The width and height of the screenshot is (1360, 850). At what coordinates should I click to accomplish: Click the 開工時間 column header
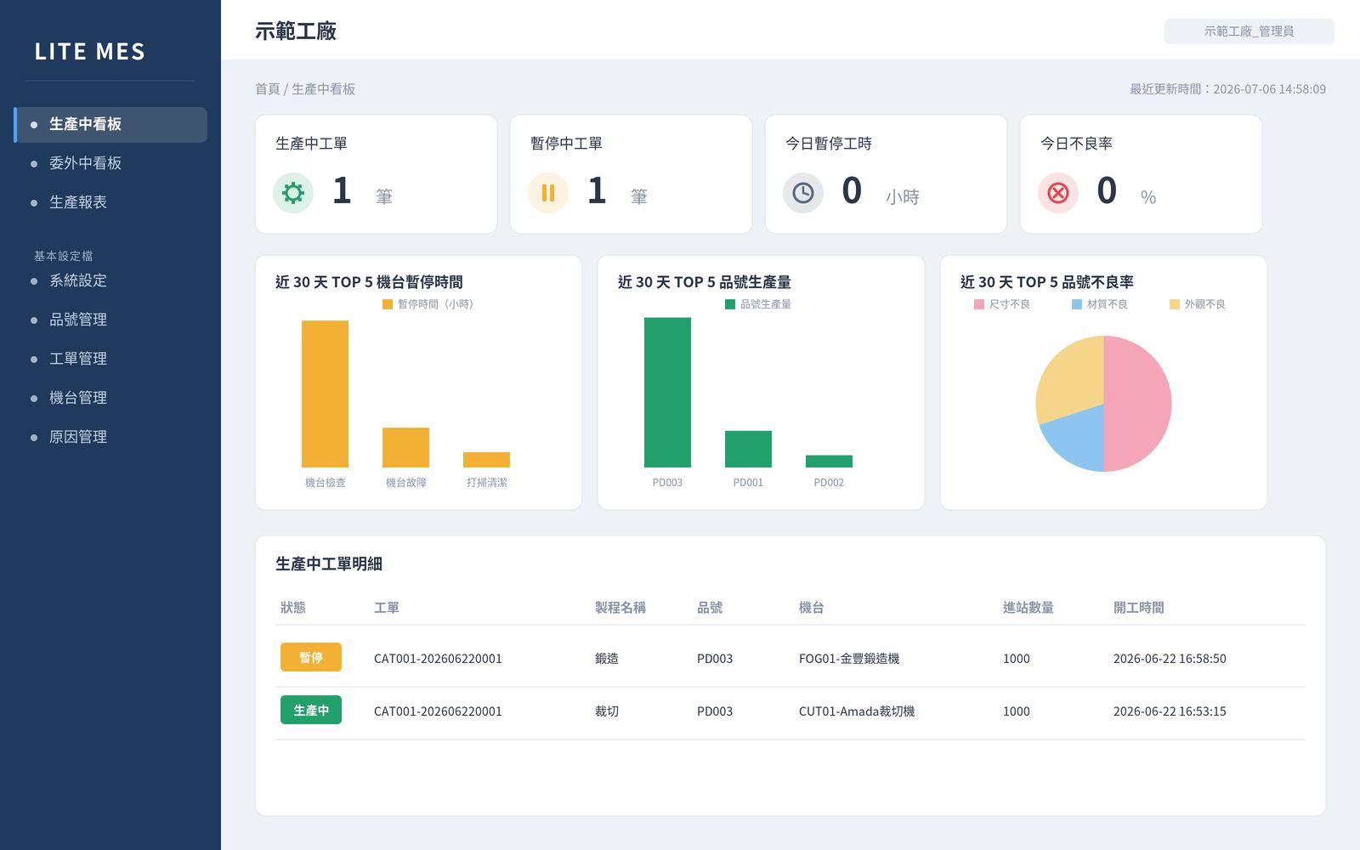[1139, 608]
